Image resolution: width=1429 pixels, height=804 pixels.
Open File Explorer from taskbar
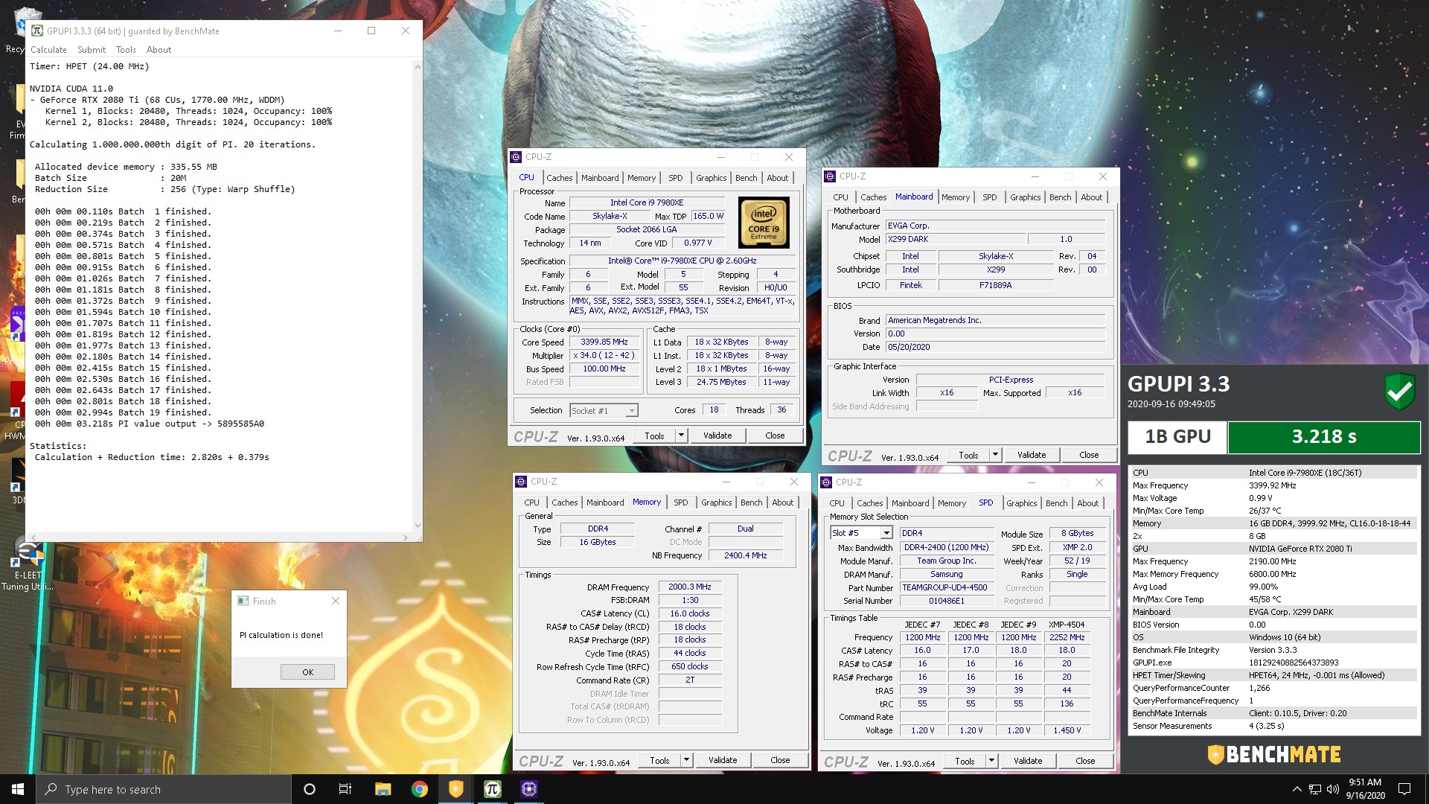tap(383, 789)
